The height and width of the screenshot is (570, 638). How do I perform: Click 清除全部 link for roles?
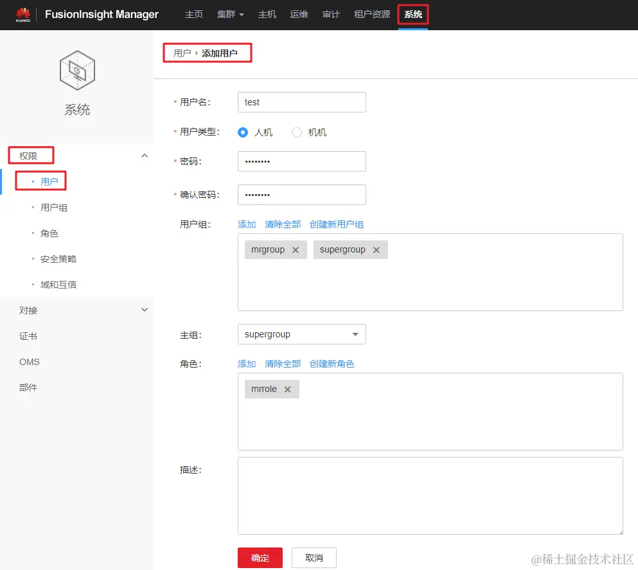[283, 364]
